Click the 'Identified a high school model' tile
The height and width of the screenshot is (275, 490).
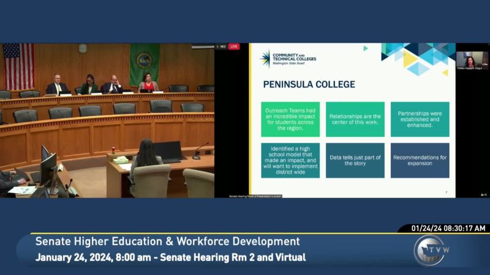point(290,160)
